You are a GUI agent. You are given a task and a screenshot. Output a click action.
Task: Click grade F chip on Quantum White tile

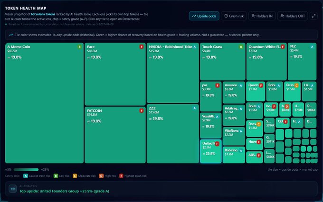[x=283, y=47]
